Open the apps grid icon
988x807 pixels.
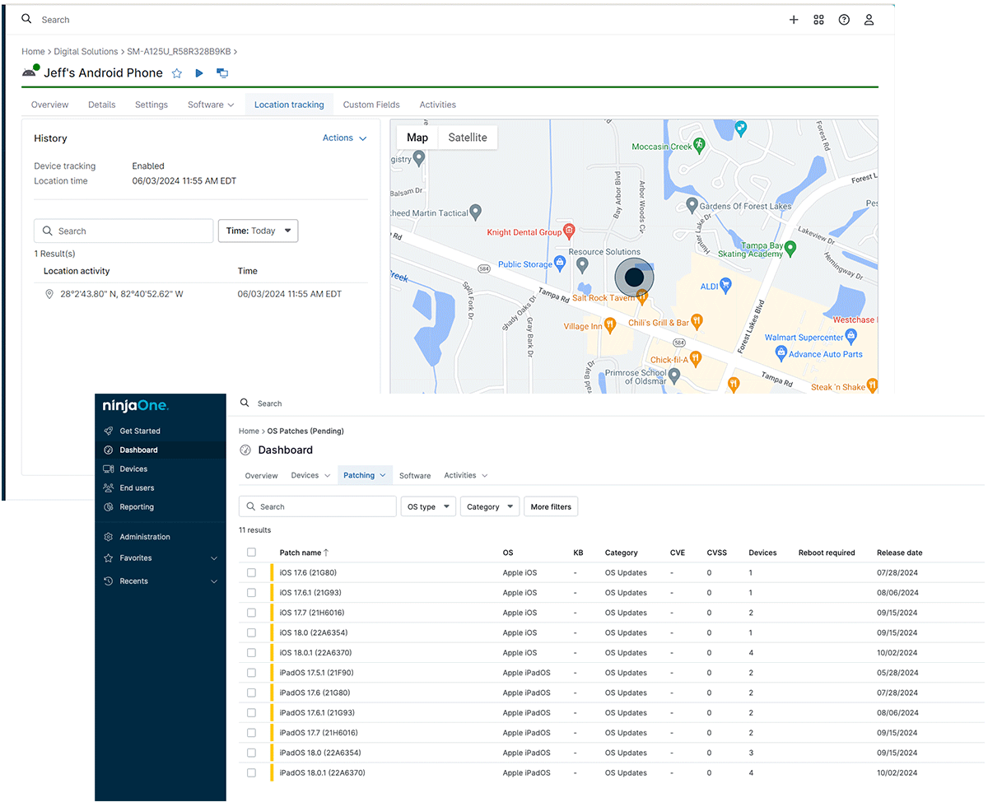(x=818, y=20)
